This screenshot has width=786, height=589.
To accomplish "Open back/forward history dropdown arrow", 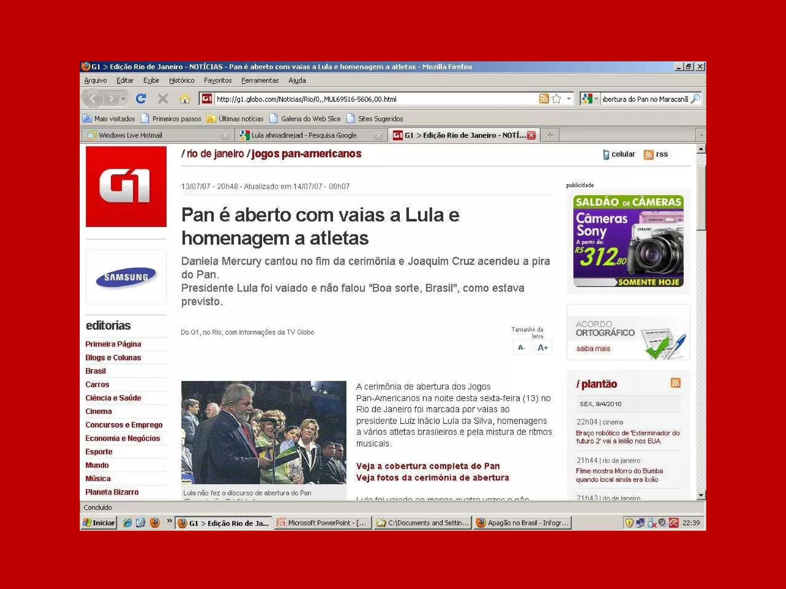I will 123,99.
